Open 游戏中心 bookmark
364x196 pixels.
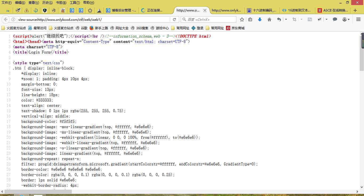coord(160,28)
